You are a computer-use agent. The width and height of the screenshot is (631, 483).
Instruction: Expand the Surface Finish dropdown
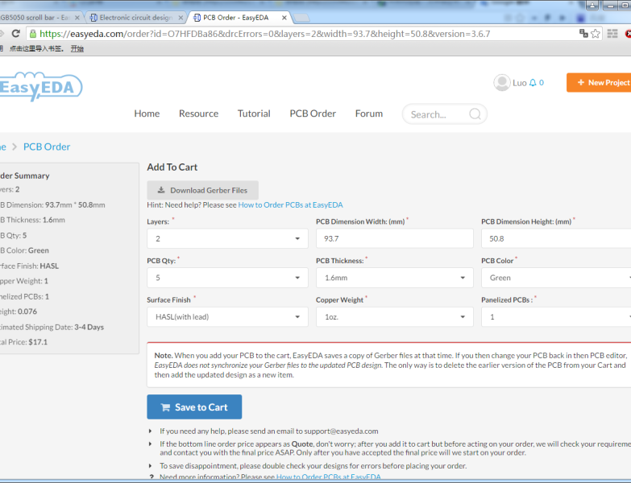pos(227,317)
